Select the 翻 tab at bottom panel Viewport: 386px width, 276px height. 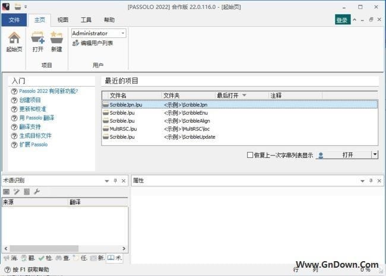28,258
